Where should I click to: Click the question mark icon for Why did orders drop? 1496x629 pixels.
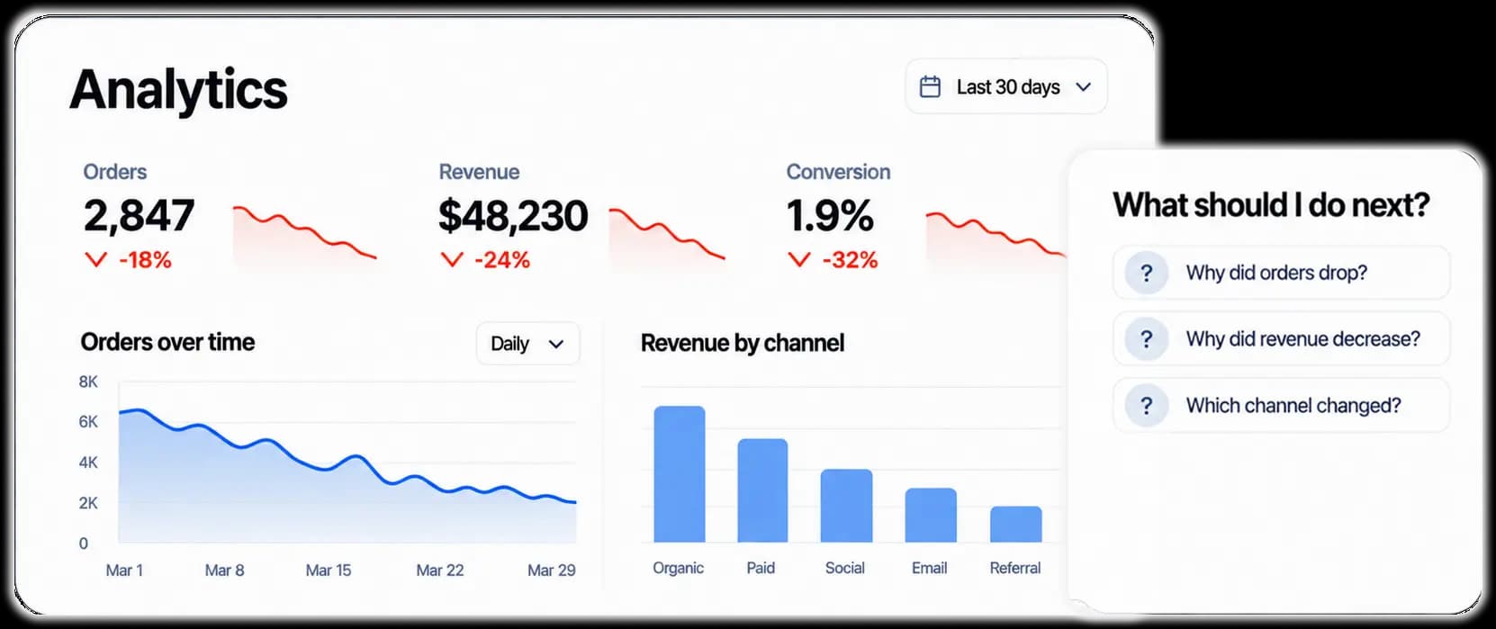1147,273
